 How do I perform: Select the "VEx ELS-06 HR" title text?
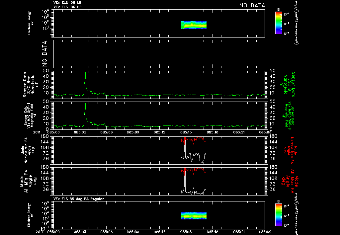click(67, 7)
